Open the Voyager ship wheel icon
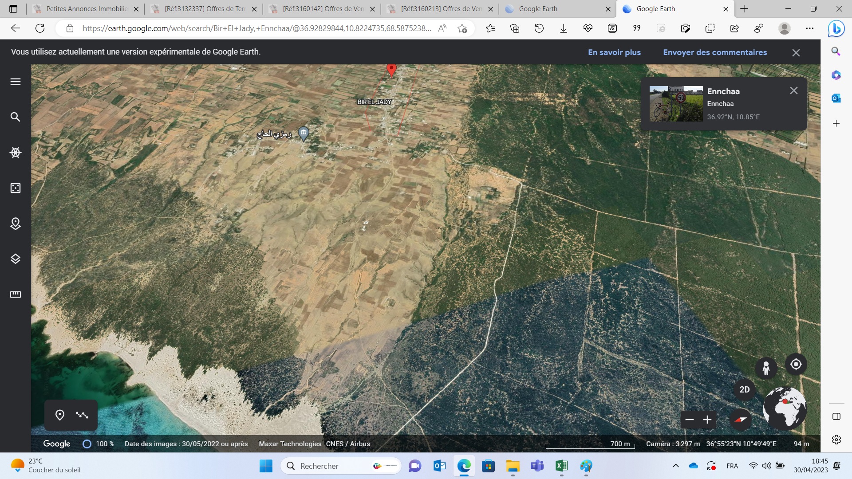 coord(16,153)
